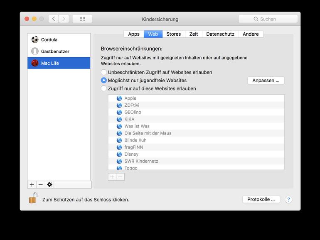The width and height of the screenshot is (320, 240).
Task: Click globe icon next to KIKA
Action: click(119, 119)
